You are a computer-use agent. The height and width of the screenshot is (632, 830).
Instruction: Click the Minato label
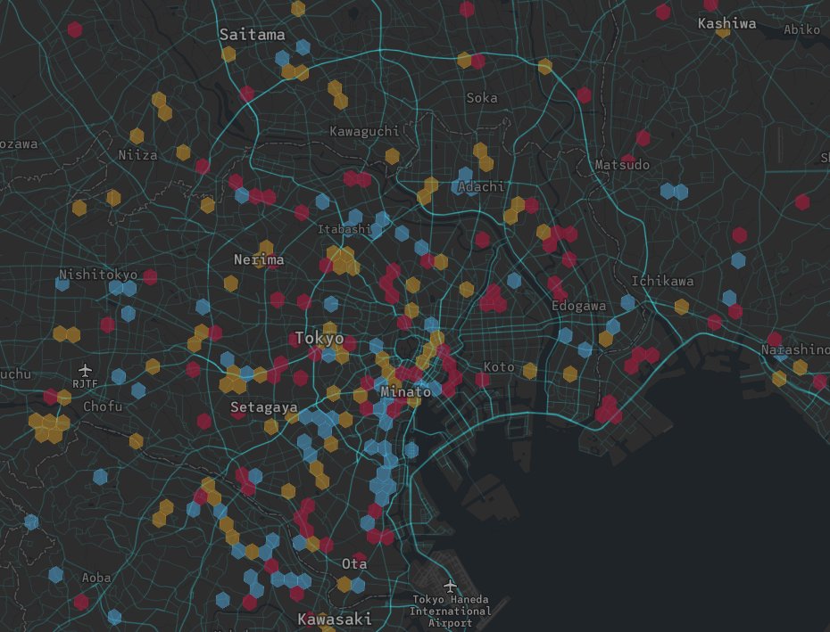click(x=405, y=392)
